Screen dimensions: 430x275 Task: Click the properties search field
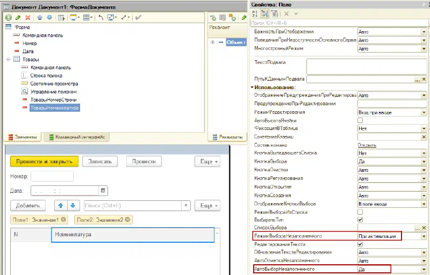[x=340, y=23]
